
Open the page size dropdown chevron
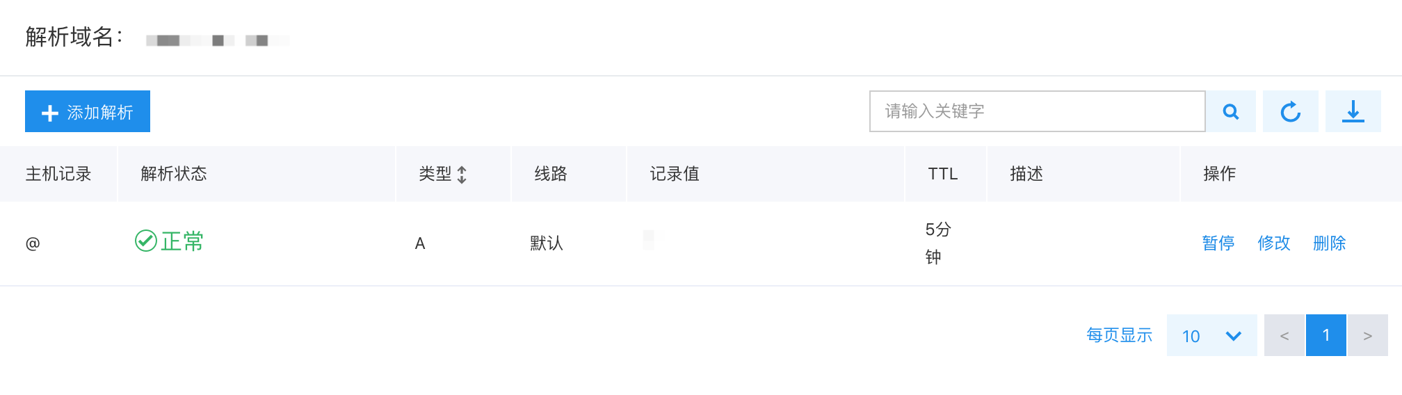click(x=1234, y=336)
